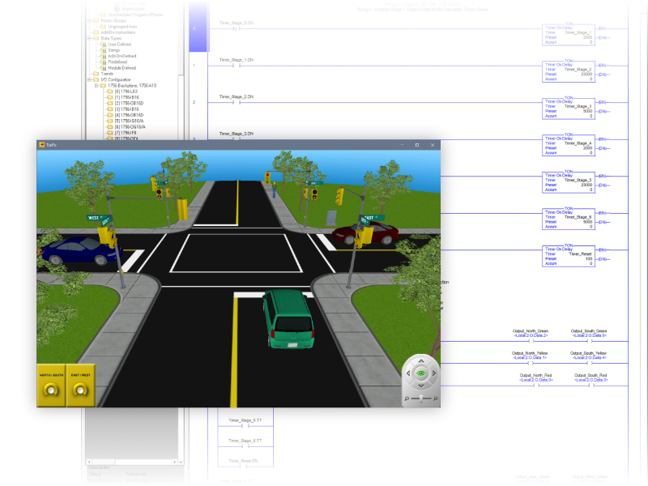This screenshot has width=648, height=486.
Task: Click rung number 0 in ladder editor
Action: (x=194, y=28)
